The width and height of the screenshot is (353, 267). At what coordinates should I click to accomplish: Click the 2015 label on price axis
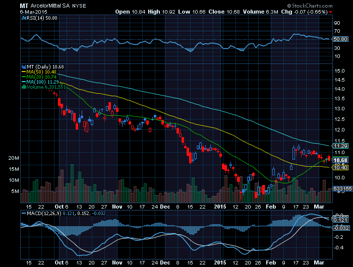click(220, 207)
